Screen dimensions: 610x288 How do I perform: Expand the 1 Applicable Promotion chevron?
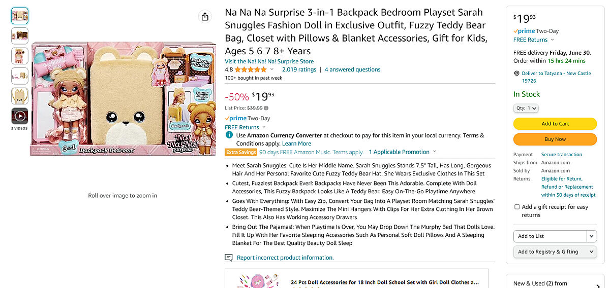coord(434,152)
